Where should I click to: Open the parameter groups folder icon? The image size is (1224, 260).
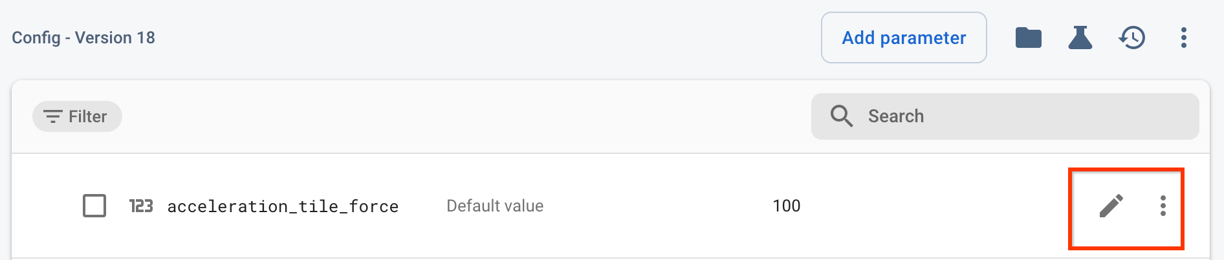[1028, 38]
